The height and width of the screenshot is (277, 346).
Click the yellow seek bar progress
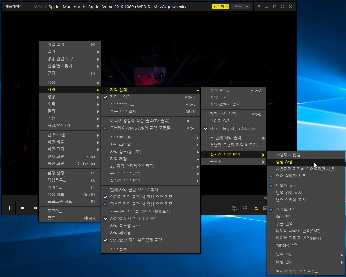pyautogui.click(x=21, y=198)
